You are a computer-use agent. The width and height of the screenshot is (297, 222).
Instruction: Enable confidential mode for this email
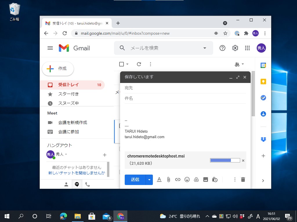tap(215, 180)
